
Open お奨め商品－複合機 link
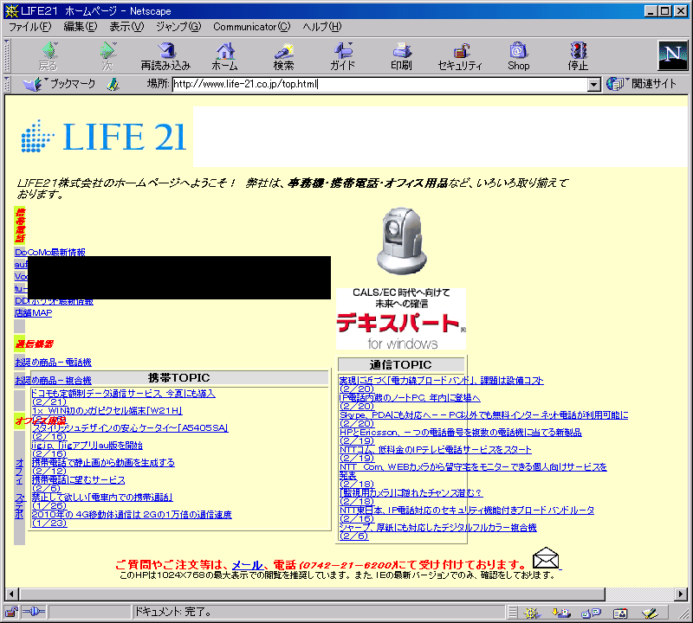pos(53,380)
